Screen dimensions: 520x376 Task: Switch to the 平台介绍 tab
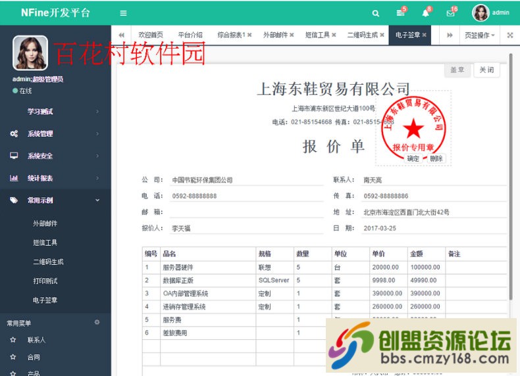(190, 35)
